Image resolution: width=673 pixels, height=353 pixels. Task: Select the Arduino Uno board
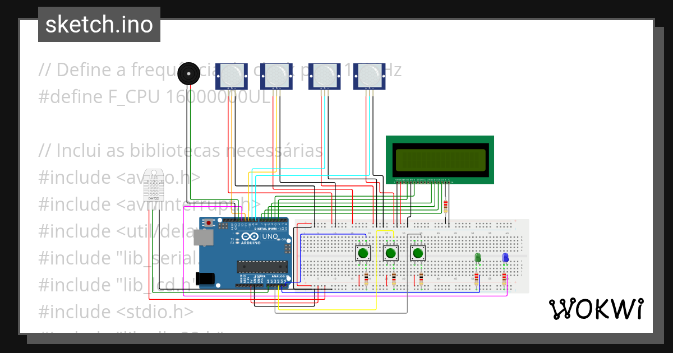pos(244,252)
